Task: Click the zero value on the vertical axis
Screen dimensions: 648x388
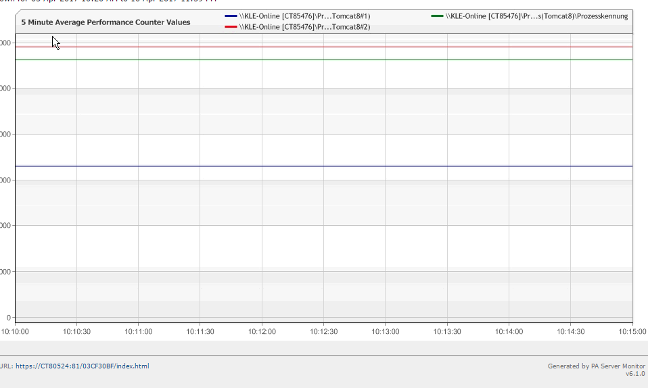Action: [8, 318]
